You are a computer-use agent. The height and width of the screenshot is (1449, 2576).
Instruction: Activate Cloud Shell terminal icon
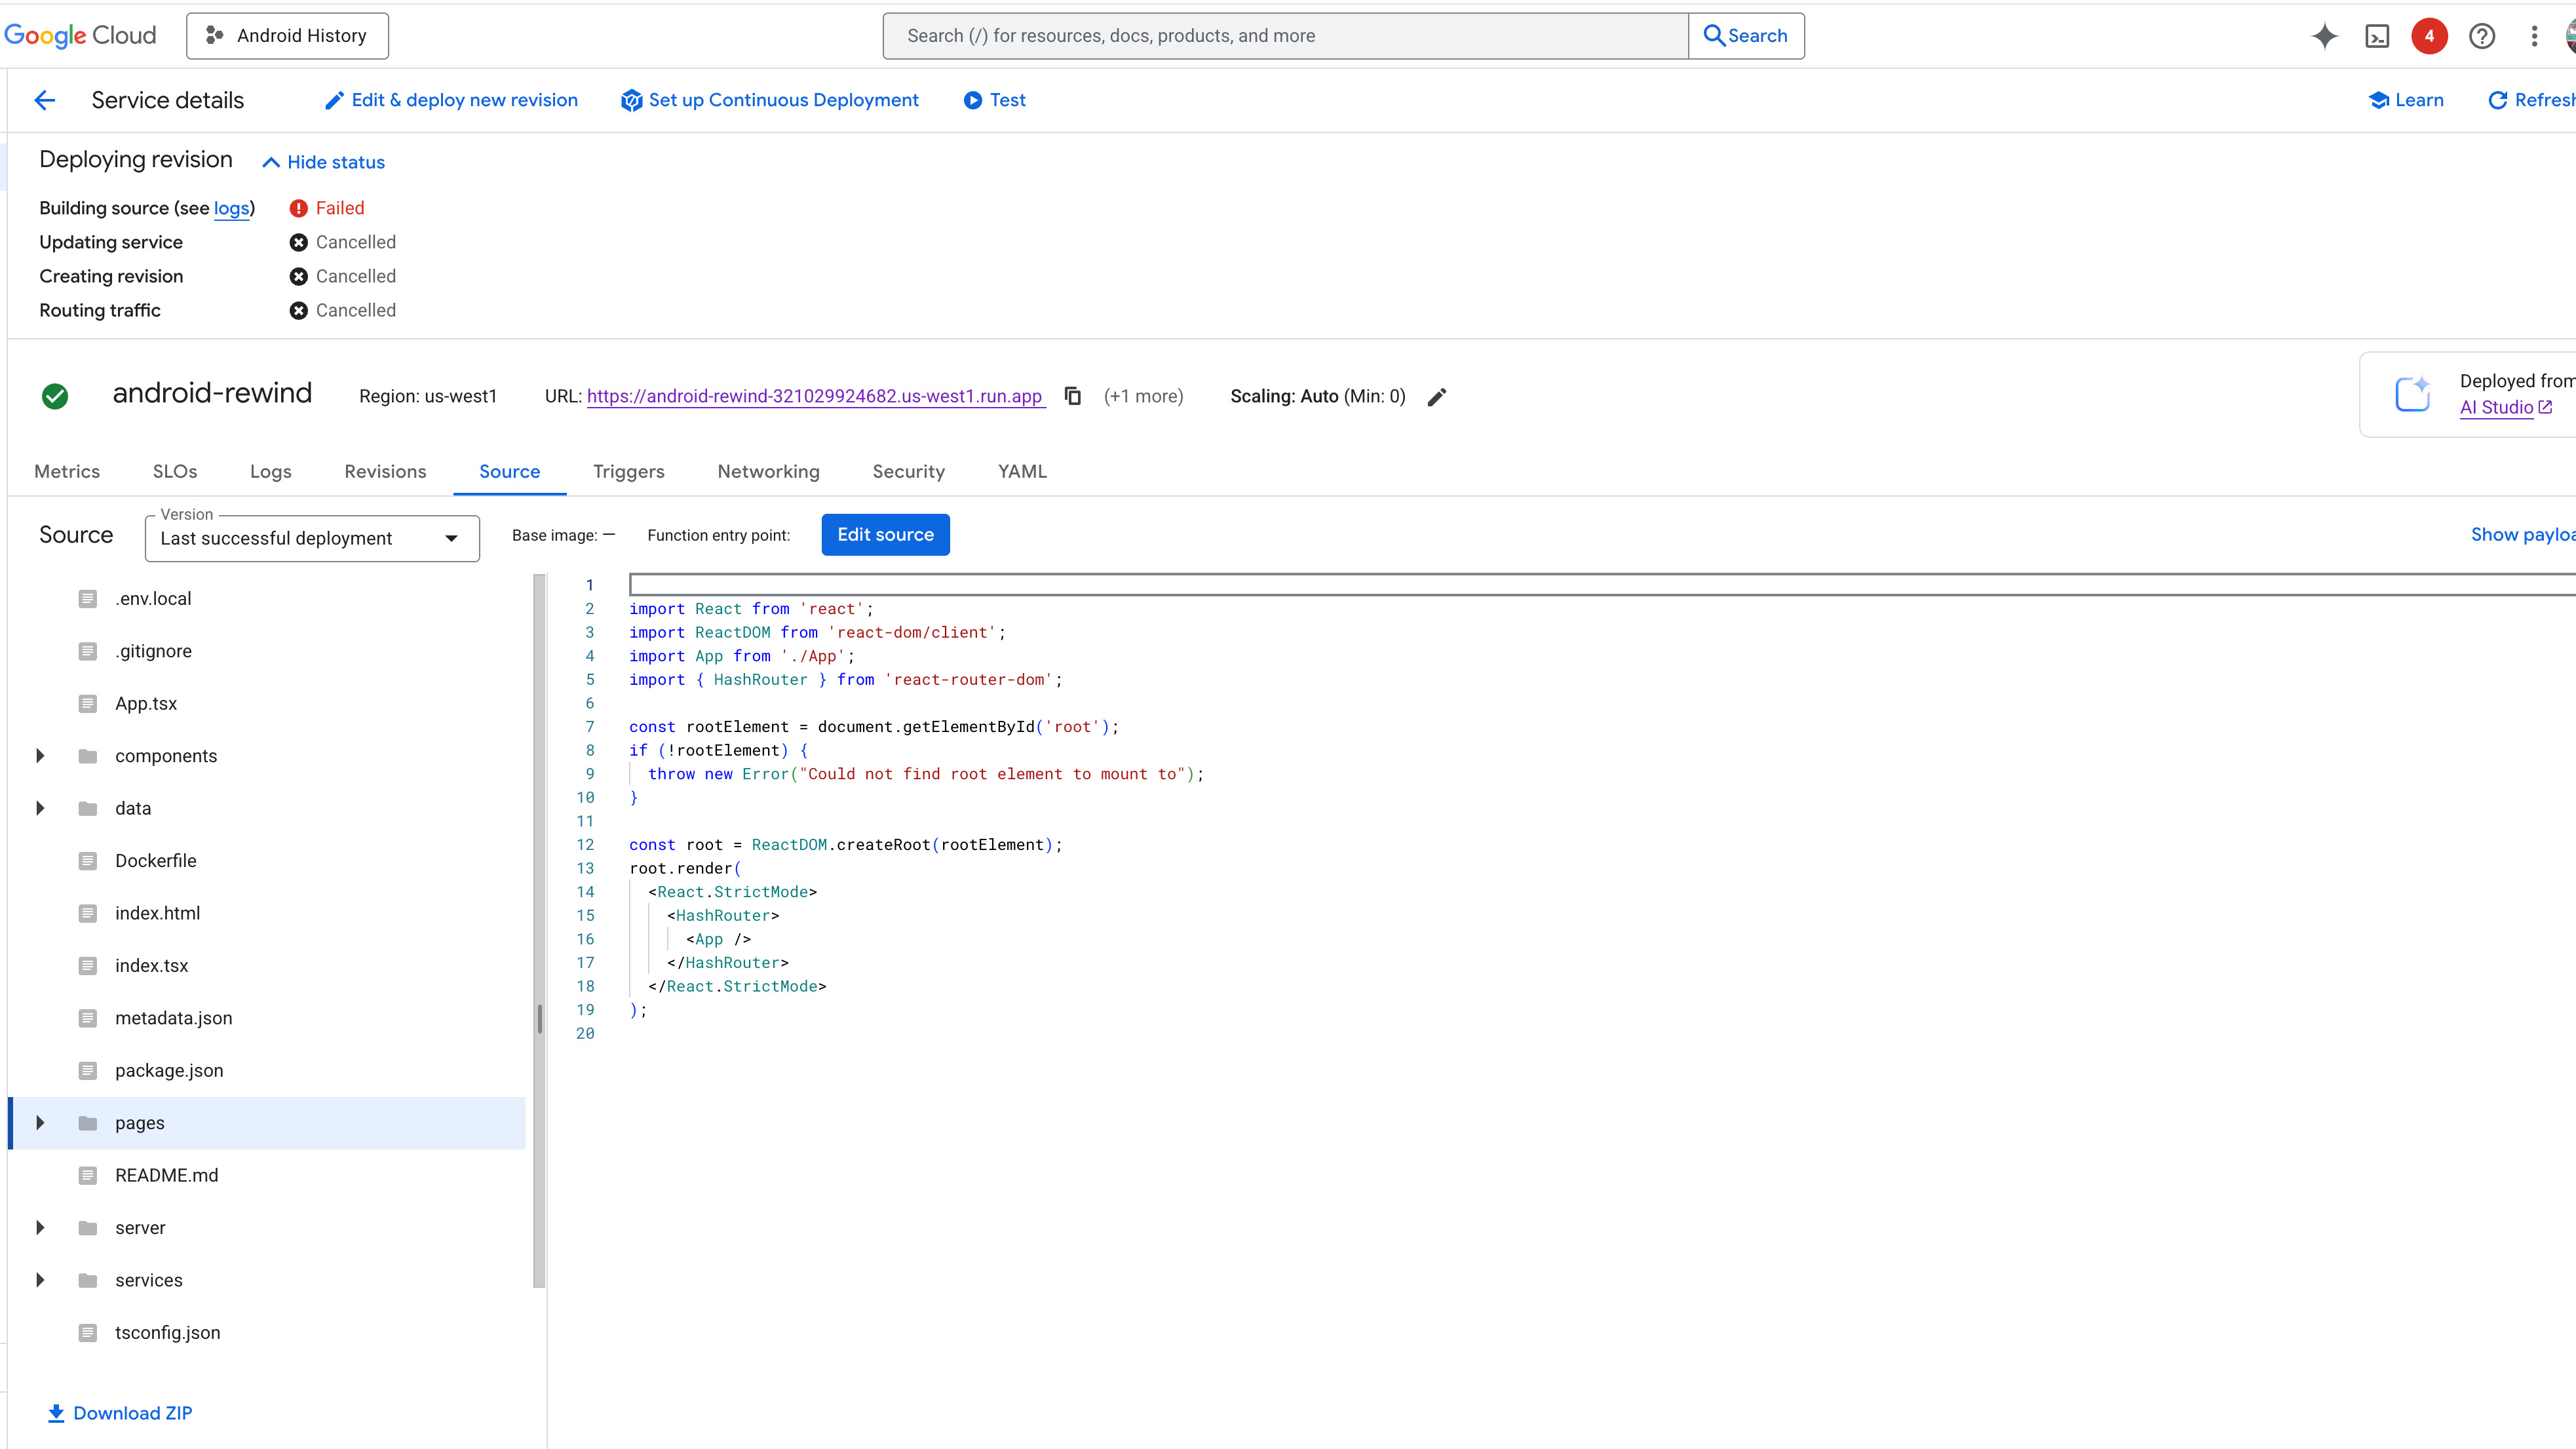(x=2377, y=36)
